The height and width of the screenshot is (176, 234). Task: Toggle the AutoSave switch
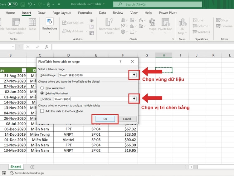tap(12, 4)
